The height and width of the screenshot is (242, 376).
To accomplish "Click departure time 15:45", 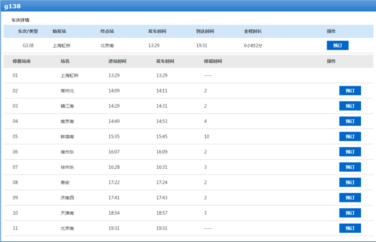I will 162,136.
